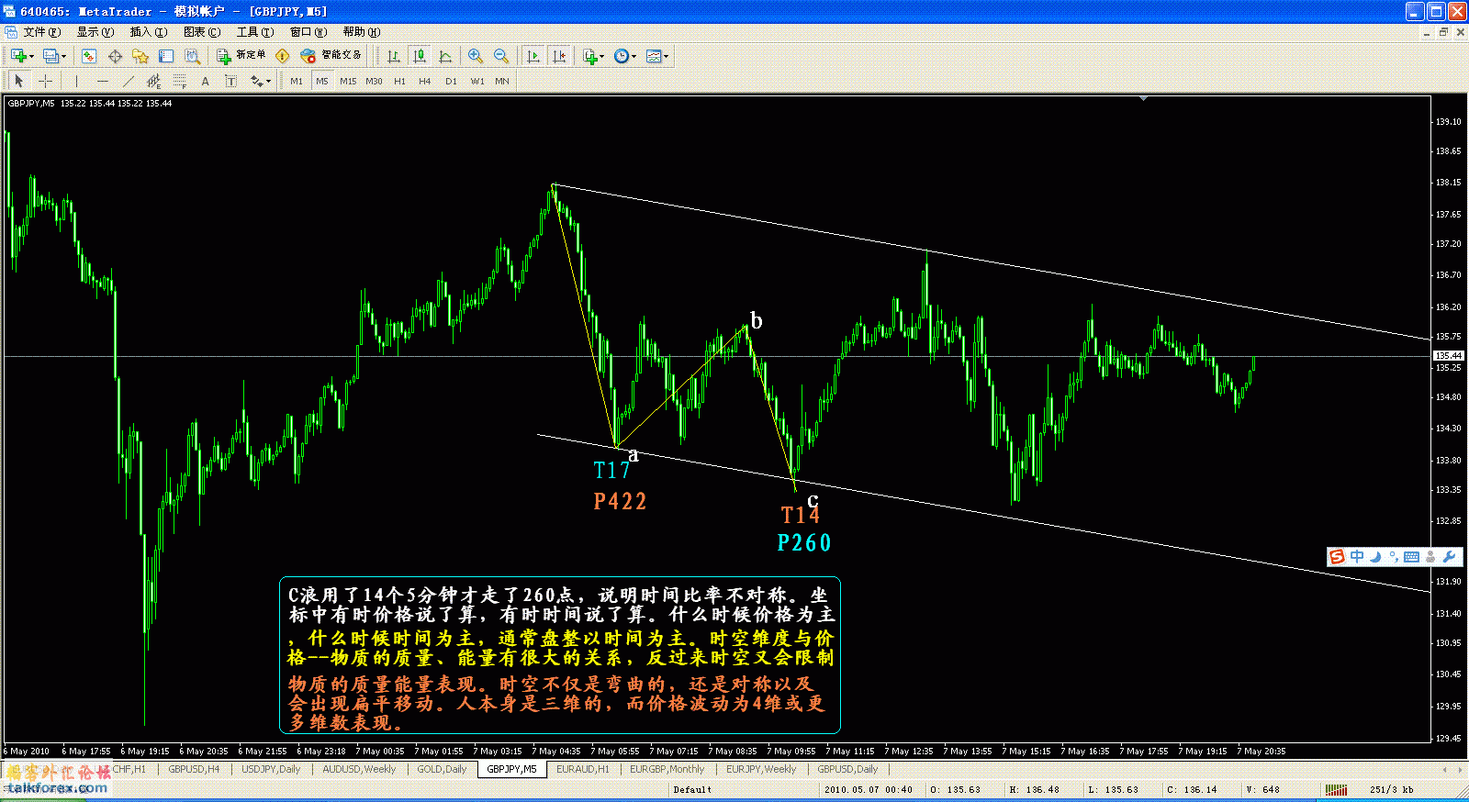Zoom out the chart
Image resolution: width=1469 pixels, height=802 pixels.
[501, 56]
